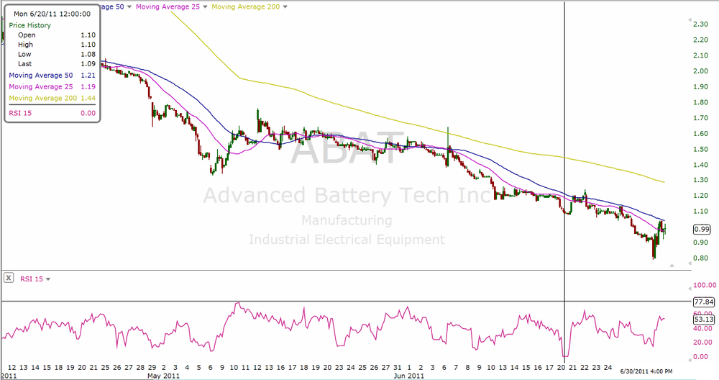The height and width of the screenshot is (380, 719).
Task: Click the tooltip's Moving Average 50 value 1.21
Action: pos(88,76)
